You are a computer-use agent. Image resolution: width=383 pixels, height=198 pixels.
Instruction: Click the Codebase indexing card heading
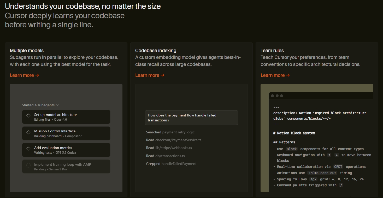point(156,51)
